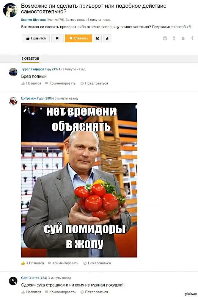Click the bookmark flag icon button
The height and width of the screenshot is (297, 198).
[x=57, y=38]
